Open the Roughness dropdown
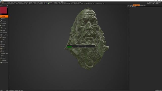 89,4
